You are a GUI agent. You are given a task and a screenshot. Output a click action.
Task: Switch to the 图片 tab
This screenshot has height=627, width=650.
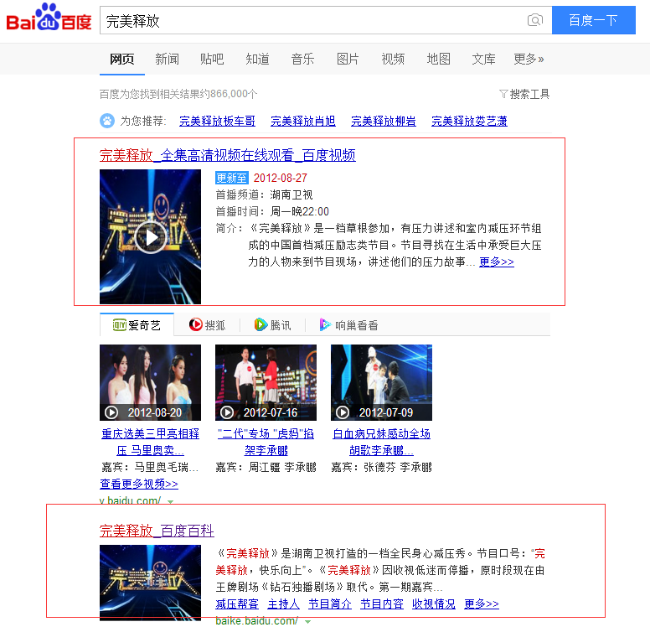tap(348, 59)
